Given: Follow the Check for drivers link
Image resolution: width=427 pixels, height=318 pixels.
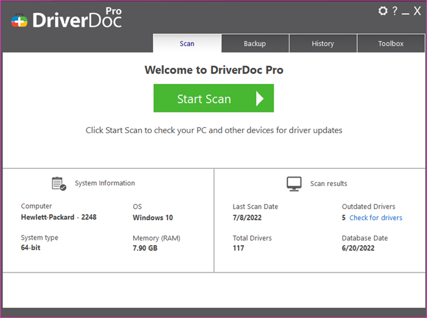Looking at the screenshot, I should pos(376,218).
